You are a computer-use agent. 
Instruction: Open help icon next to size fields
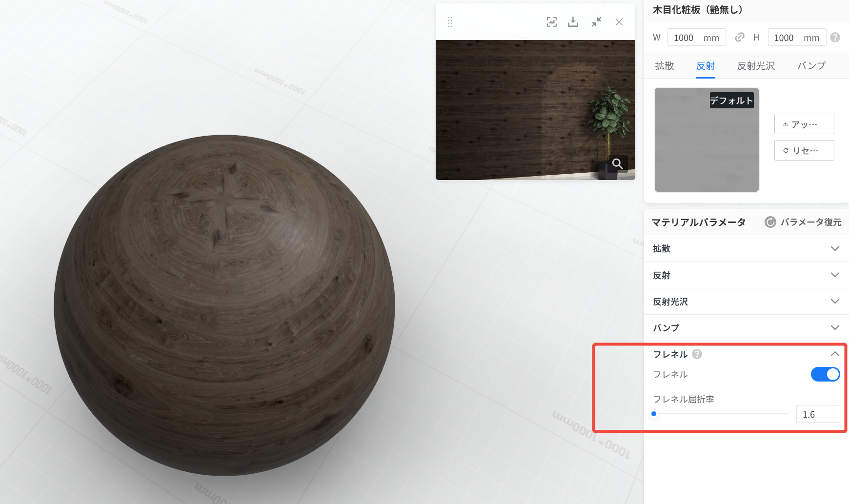[x=835, y=38]
